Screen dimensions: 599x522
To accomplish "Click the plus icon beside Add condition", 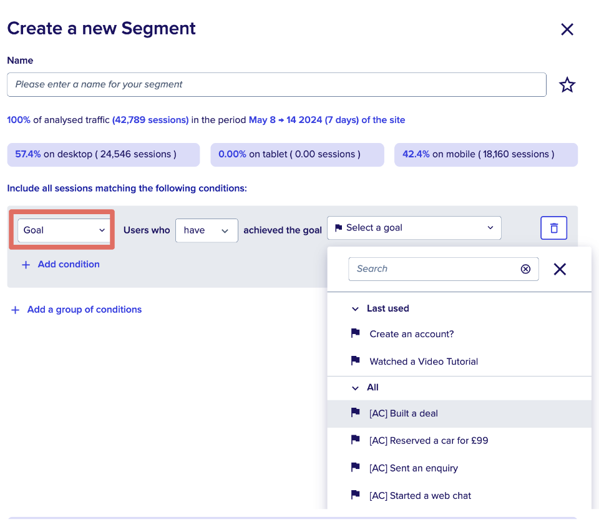I will [25, 264].
